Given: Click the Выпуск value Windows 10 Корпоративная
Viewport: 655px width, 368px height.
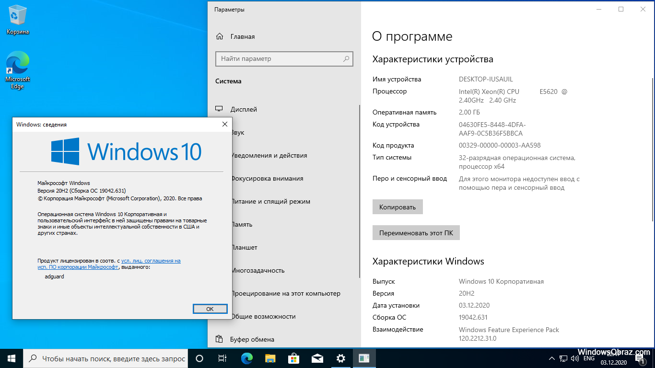Looking at the screenshot, I should click(x=501, y=281).
